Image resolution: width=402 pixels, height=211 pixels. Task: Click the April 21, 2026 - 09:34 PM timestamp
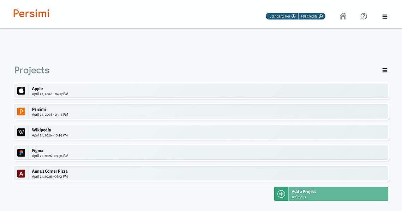pos(50,156)
